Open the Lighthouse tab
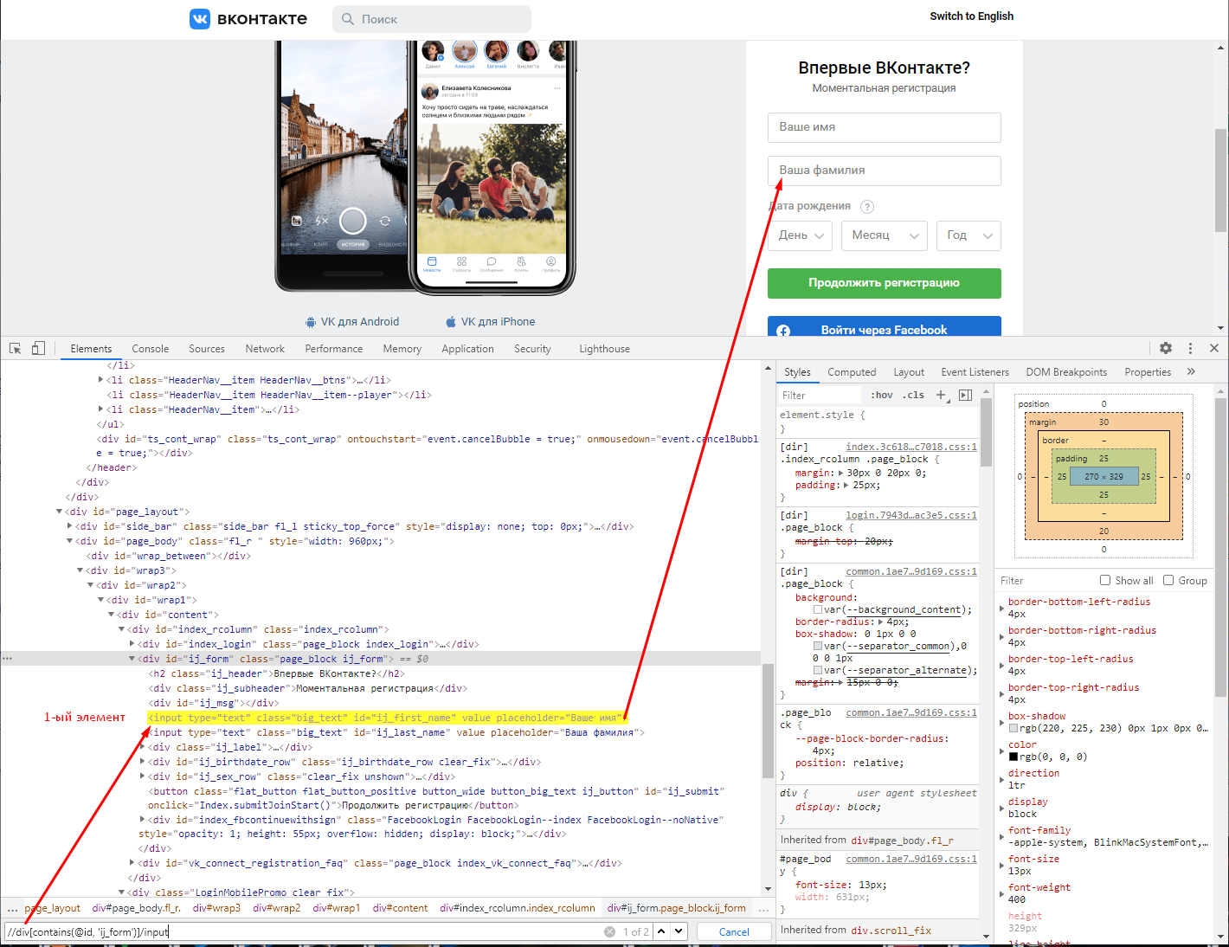The image size is (1229, 947). pos(605,349)
